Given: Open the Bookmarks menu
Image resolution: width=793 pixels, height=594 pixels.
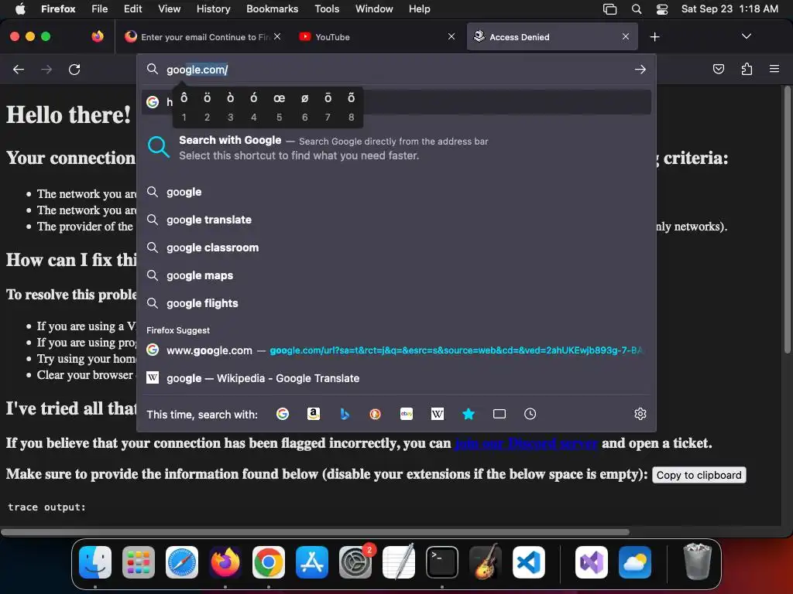Looking at the screenshot, I should coord(272,9).
